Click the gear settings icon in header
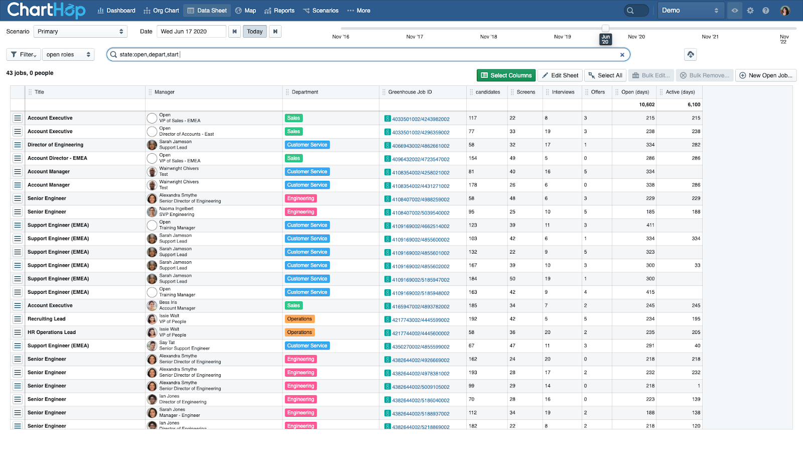The height and width of the screenshot is (452, 803). [750, 11]
